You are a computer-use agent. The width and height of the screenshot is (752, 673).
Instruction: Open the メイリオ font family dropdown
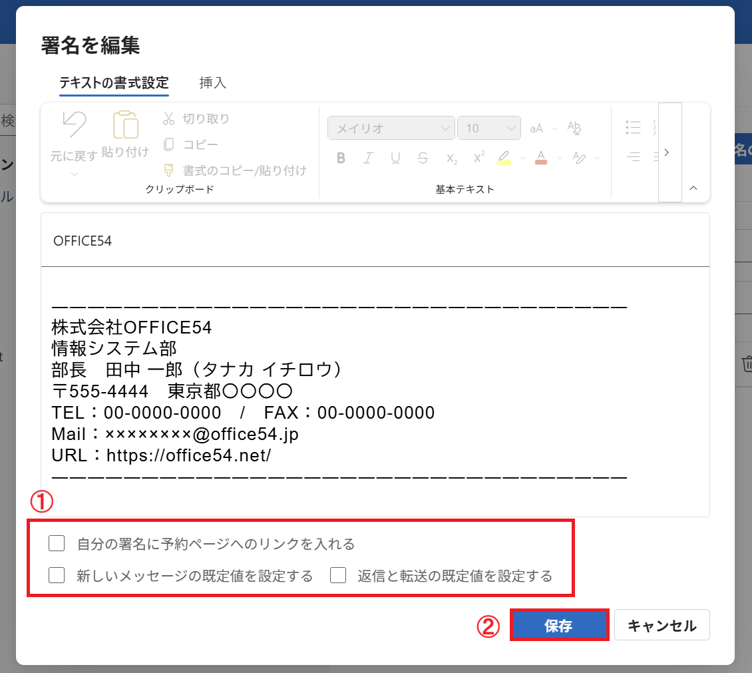[391, 128]
